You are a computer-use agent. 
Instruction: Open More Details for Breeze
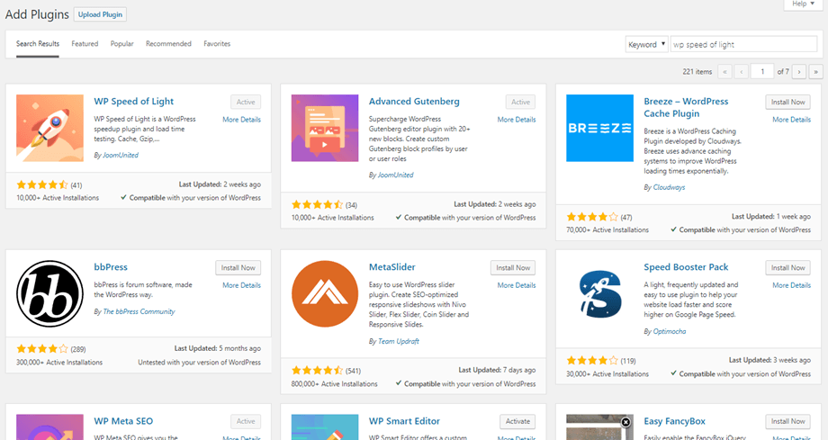[x=792, y=120]
